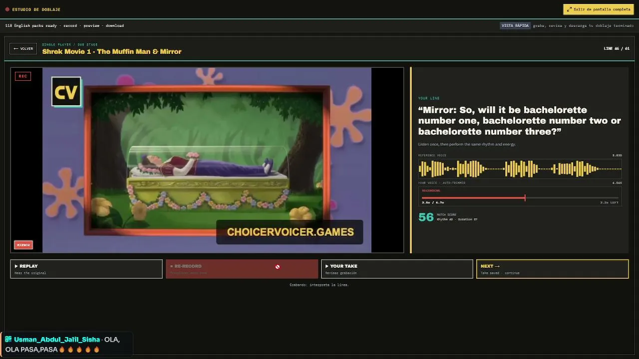Click the 'Listen once, then perform' instruction

click(467, 144)
